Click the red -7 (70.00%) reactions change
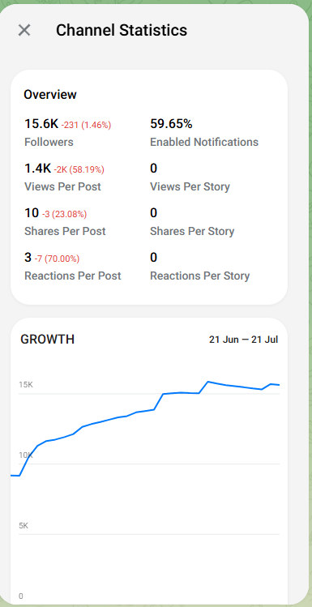This screenshot has width=312, height=607. [x=57, y=259]
